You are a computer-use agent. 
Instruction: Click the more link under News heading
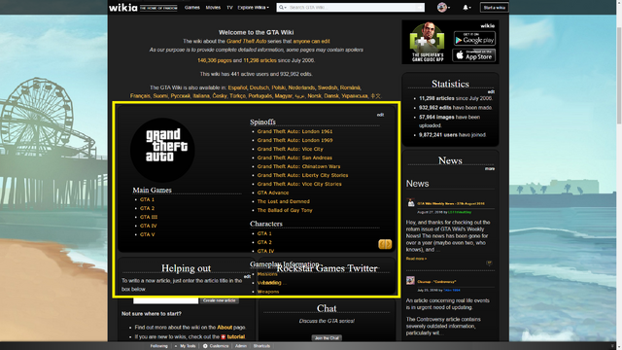click(x=490, y=168)
